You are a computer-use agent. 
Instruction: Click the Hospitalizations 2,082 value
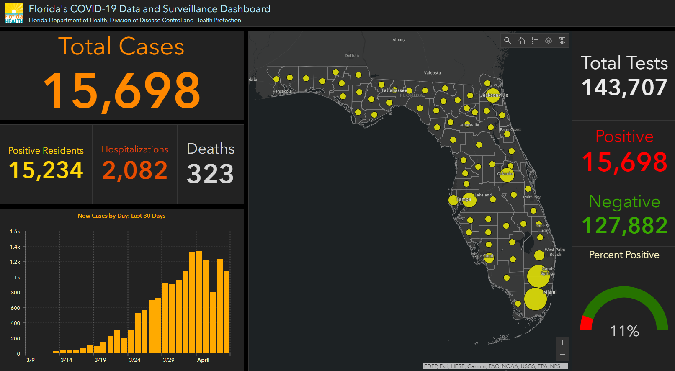tap(135, 170)
